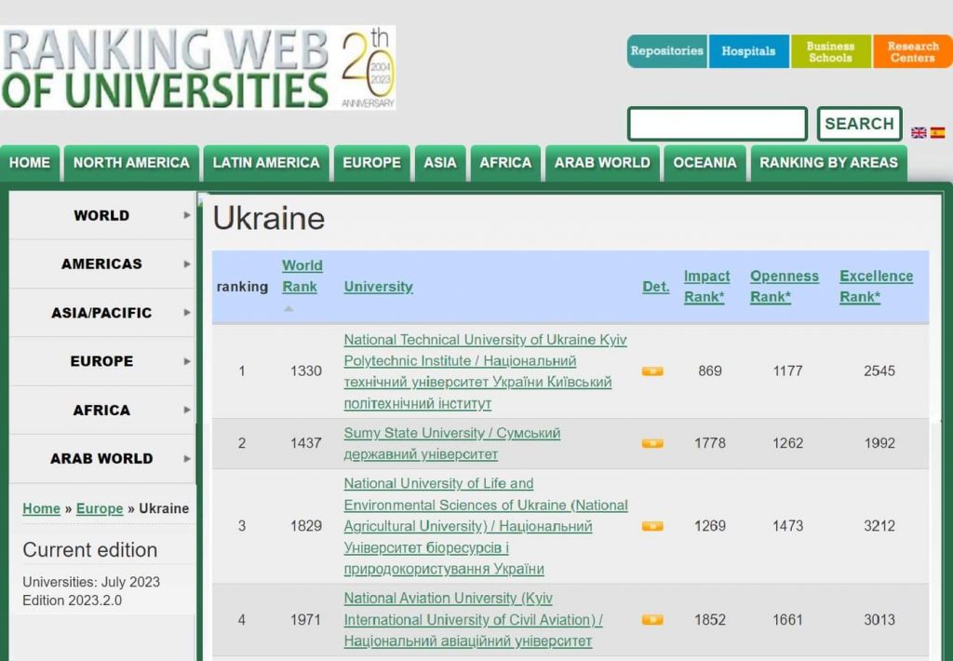Open National University of Life and Environmental Sciences link
Screen dimensions: 953x661
[486, 526]
